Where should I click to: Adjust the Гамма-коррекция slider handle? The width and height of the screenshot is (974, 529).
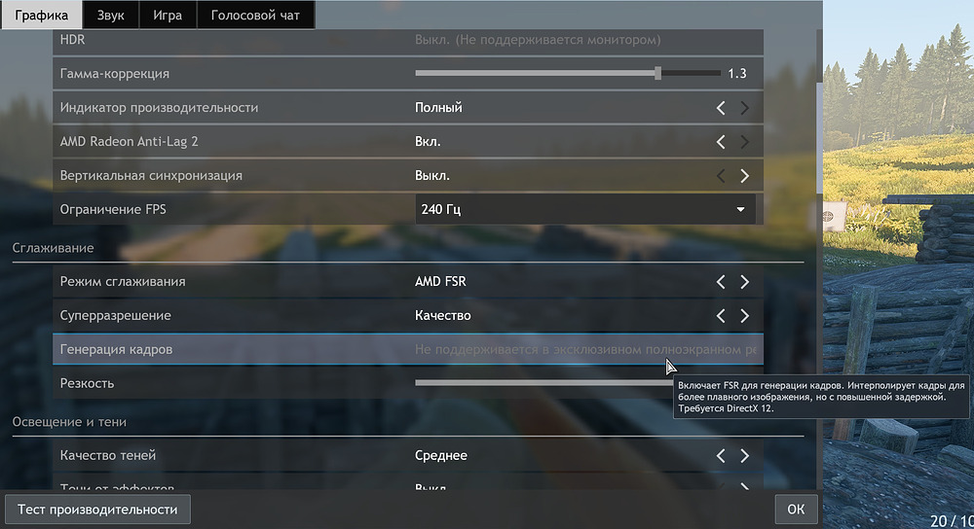(657, 73)
